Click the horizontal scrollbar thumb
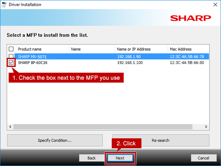 point(103,127)
